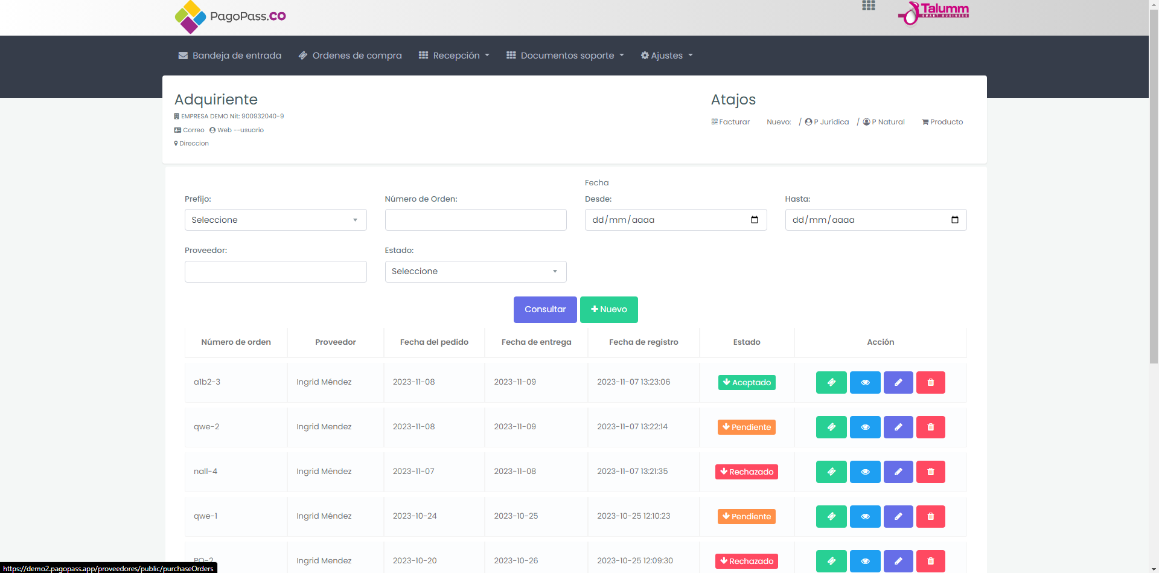Open the apps grid icon in the header

[x=869, y=6]
